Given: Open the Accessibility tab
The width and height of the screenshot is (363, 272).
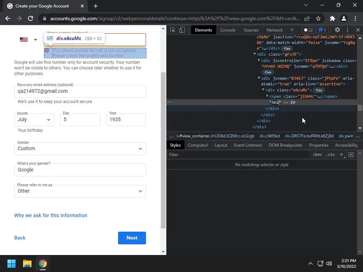Looking at the screenshot, I should tap(346, 145).
